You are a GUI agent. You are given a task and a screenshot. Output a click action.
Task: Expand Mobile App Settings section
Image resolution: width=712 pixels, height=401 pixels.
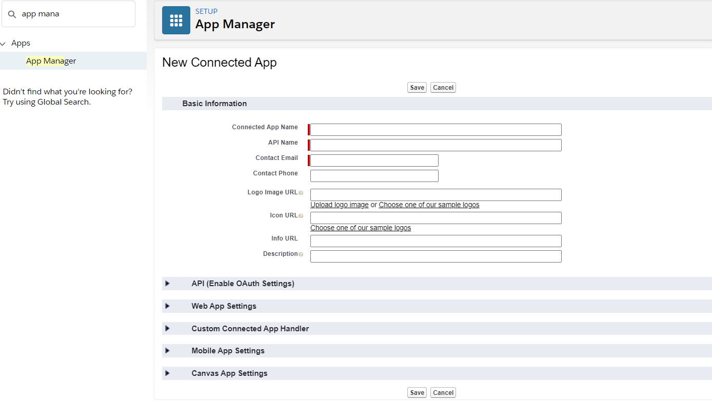pyautogui.click(x=167, y=351)
